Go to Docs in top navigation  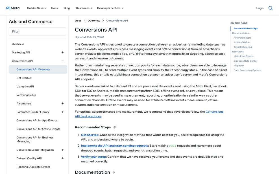(x=55, y=8)
